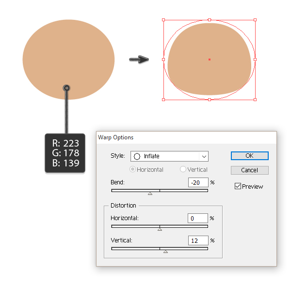Focus the Horizontal distortion value field
291x284 pixels.
pos(198,218)
